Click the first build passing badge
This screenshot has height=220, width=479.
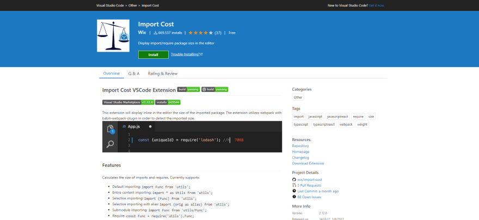188,89
